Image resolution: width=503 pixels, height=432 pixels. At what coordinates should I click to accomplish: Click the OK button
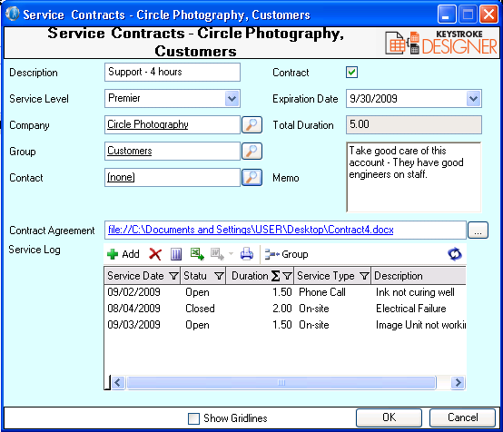389,417
